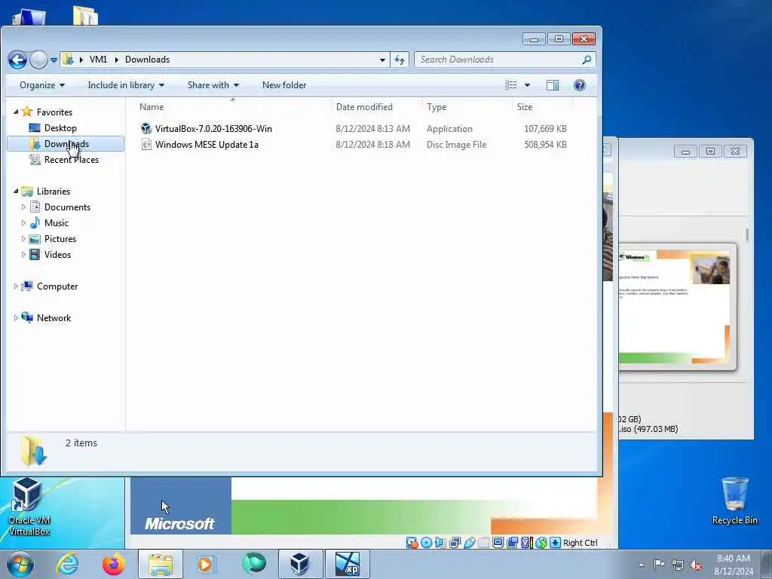772x579 pixels.
Task: Click the New folder button
Action: (284, 85)
